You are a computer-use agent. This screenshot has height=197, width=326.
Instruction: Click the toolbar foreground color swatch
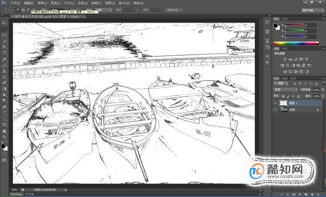click(3, 146)
